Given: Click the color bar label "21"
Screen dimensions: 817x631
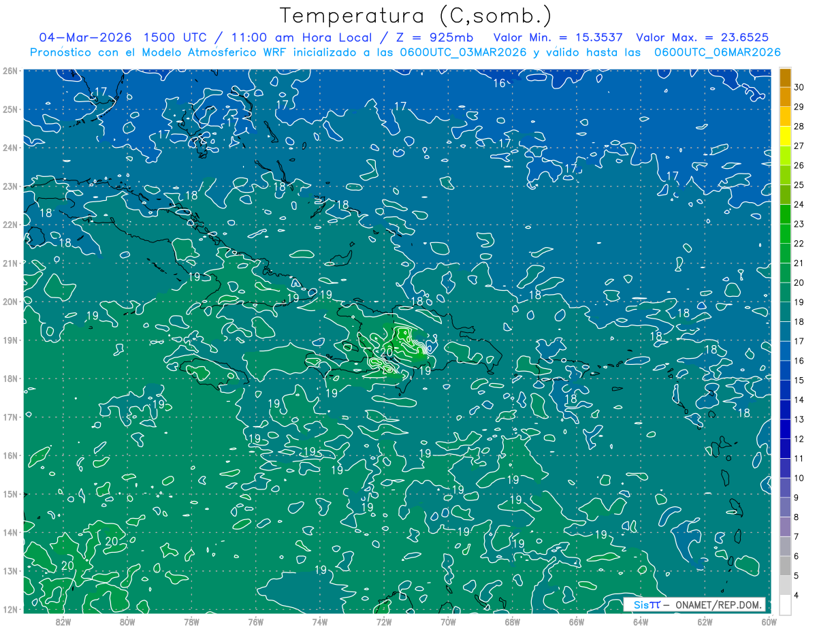Looking at the screenshot, I should (x=799, y=263).
